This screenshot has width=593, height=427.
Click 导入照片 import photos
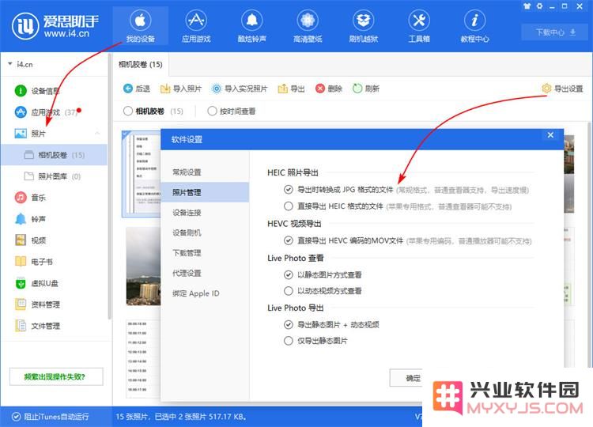click(x=180, y=89)
